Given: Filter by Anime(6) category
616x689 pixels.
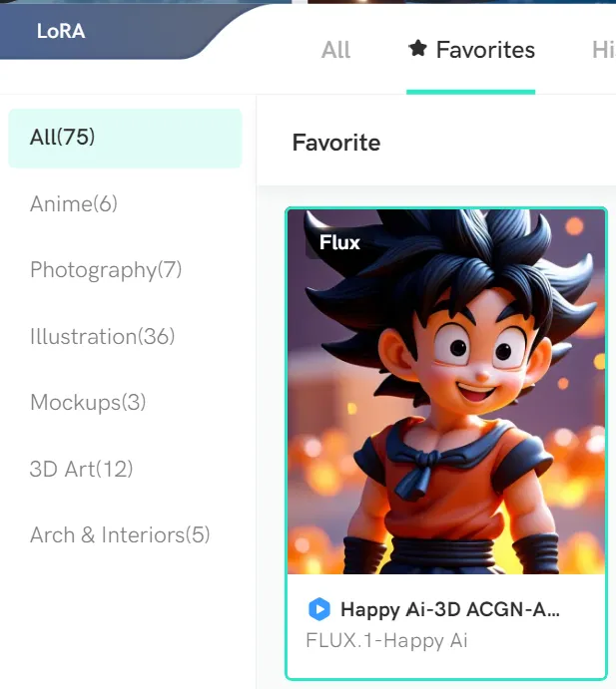Looking at the screenshot, I should pyautogui.click(x=74, y=203).
